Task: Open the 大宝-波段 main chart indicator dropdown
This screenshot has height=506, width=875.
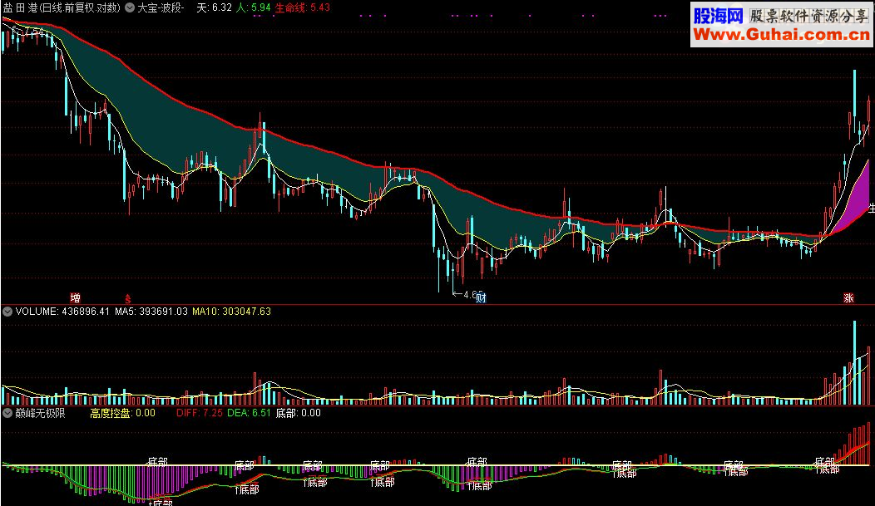Action: coord(130,7)
